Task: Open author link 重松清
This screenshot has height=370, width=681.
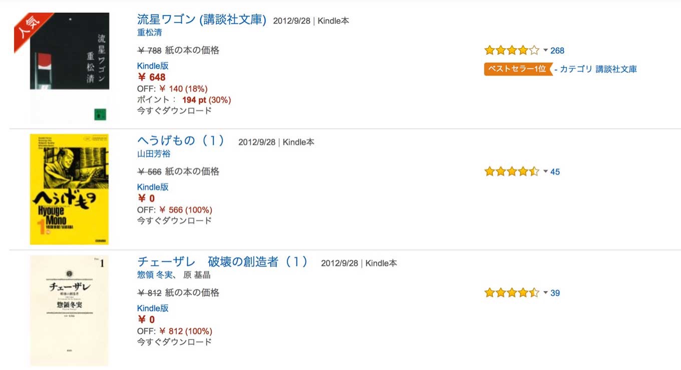Action: pyautogui.click(x=150, y=33)
